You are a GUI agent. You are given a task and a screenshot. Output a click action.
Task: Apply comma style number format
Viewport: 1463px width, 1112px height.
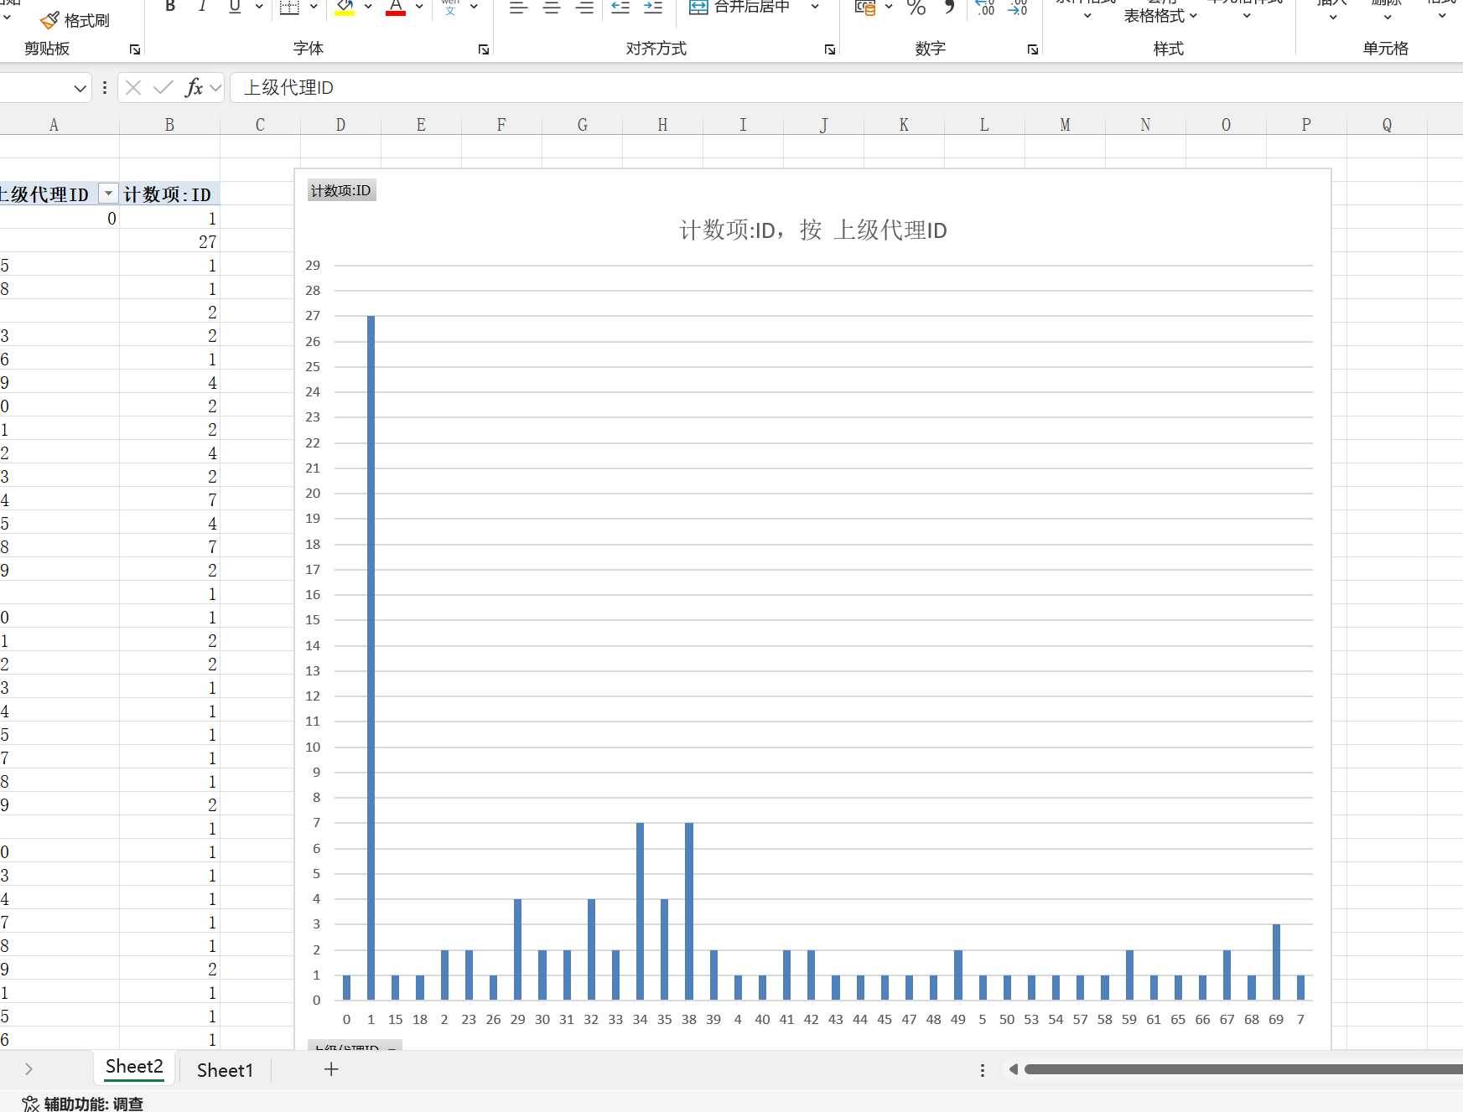click(949, 8)
